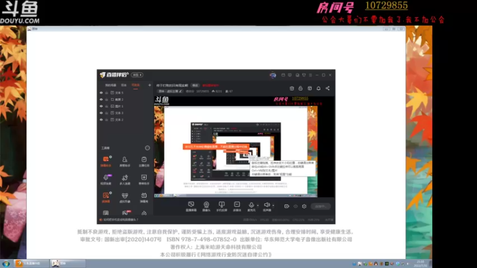Select the 图片 1 source row
Viewport: 477px width, 268px height.
(125, 106)
